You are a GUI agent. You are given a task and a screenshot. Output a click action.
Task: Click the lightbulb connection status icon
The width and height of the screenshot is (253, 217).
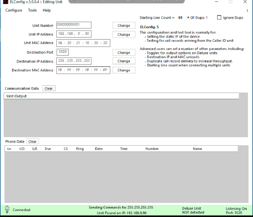(x=7, y=209)
